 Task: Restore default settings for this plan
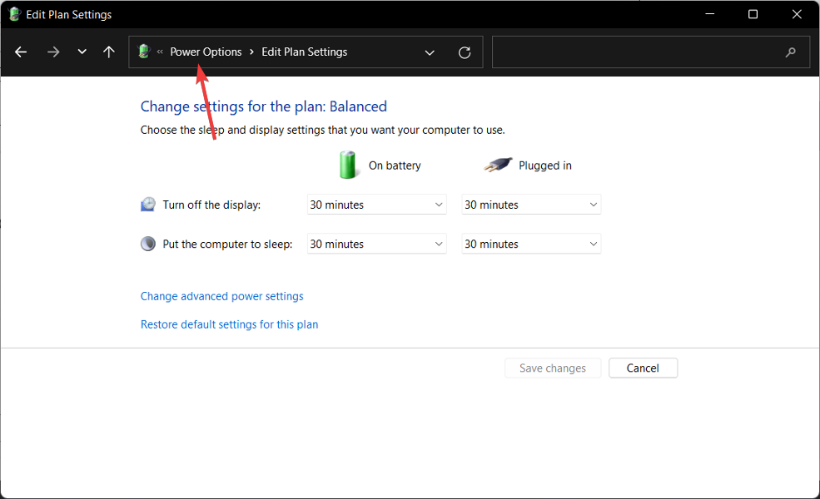coord(229,324)
